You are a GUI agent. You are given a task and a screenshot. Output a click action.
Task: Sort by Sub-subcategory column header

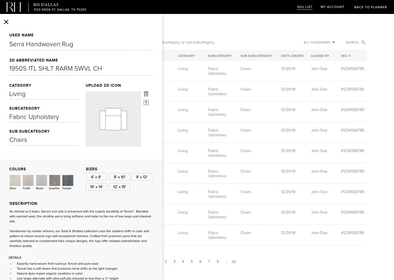tap(256, 56)
